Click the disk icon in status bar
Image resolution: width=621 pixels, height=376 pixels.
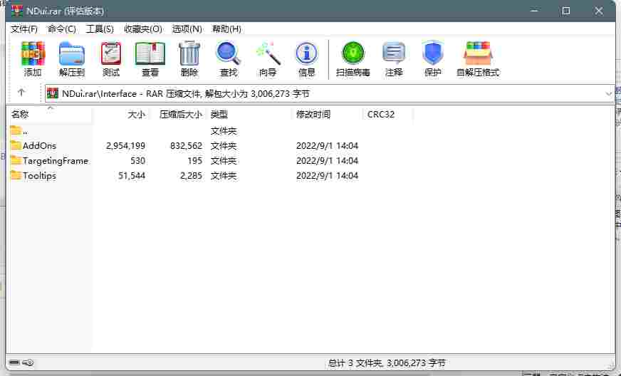pyautogui.click(x=14, y=362)
